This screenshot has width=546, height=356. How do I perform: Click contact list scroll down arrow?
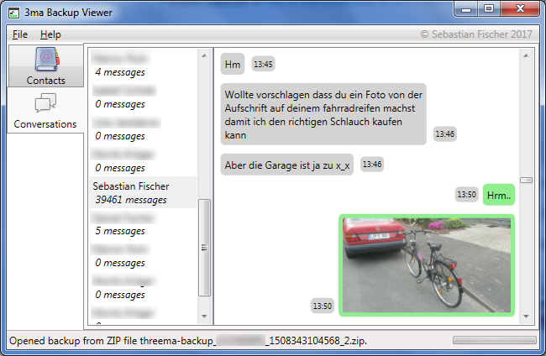[x=204, y=316]
